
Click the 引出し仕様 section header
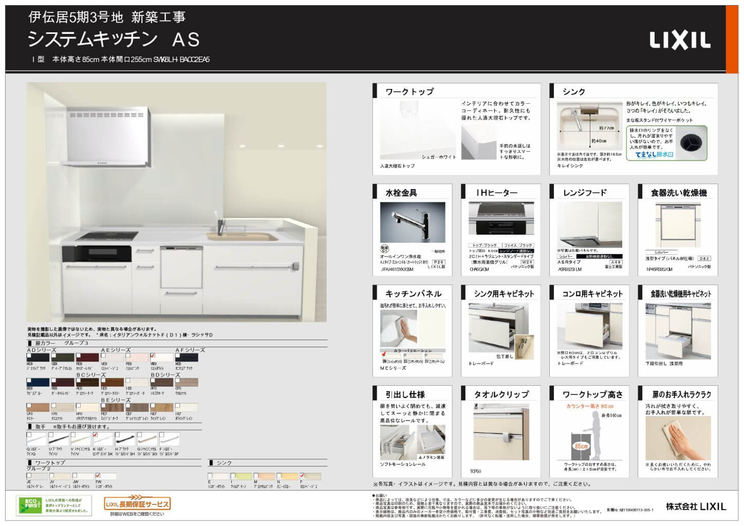pyautogui.click(x=405, y=394)
